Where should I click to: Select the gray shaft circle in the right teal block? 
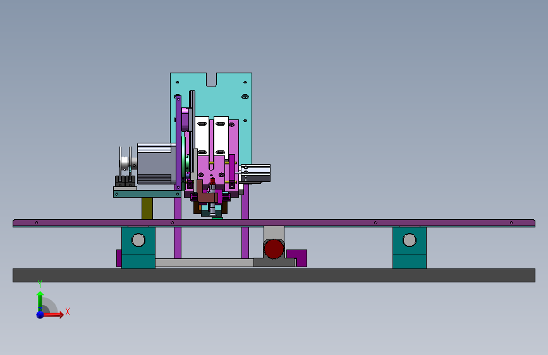pyautogui.click(x=409, y=240)
